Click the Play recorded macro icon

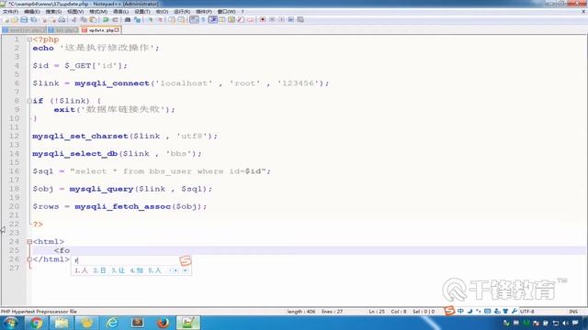point(281,19)
